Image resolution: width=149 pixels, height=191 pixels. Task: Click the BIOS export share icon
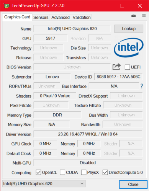pos(116,67)
